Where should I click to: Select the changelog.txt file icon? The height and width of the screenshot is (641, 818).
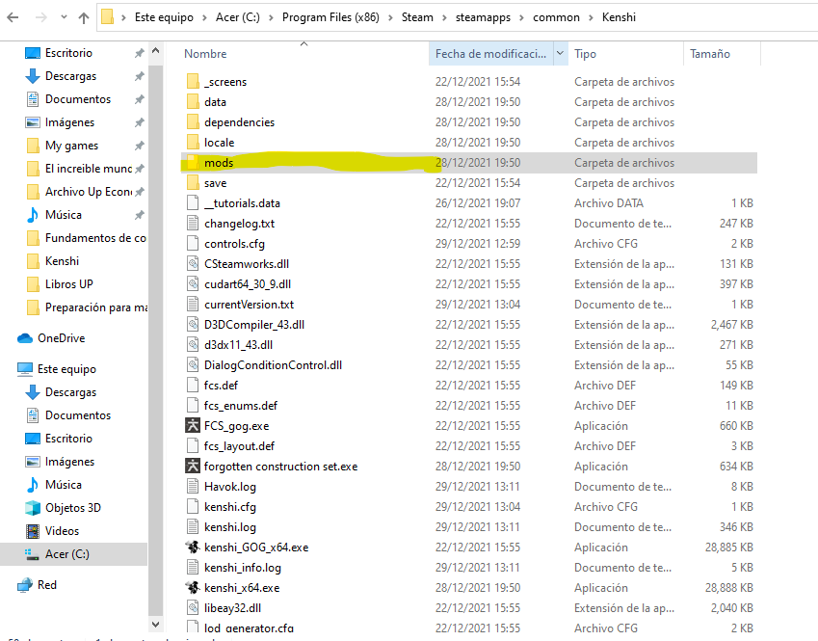tap(193, 224)
